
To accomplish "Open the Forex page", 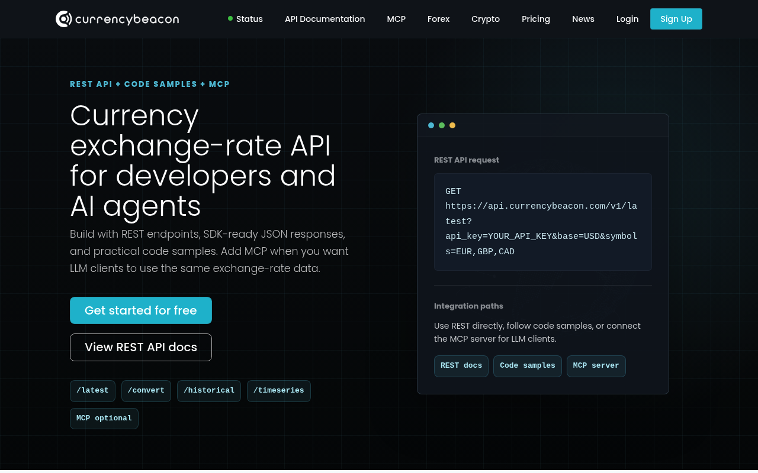I will tap(438, 19).
